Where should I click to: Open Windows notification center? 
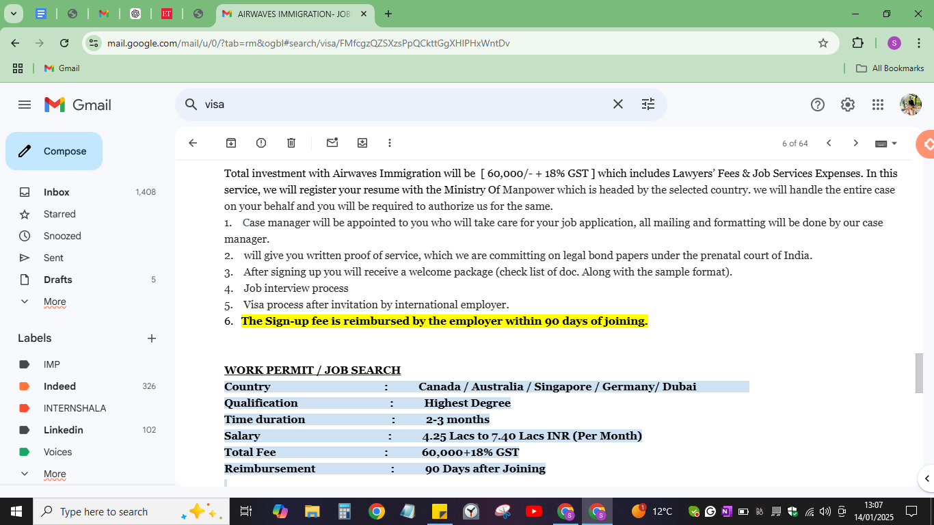point(911,511)
